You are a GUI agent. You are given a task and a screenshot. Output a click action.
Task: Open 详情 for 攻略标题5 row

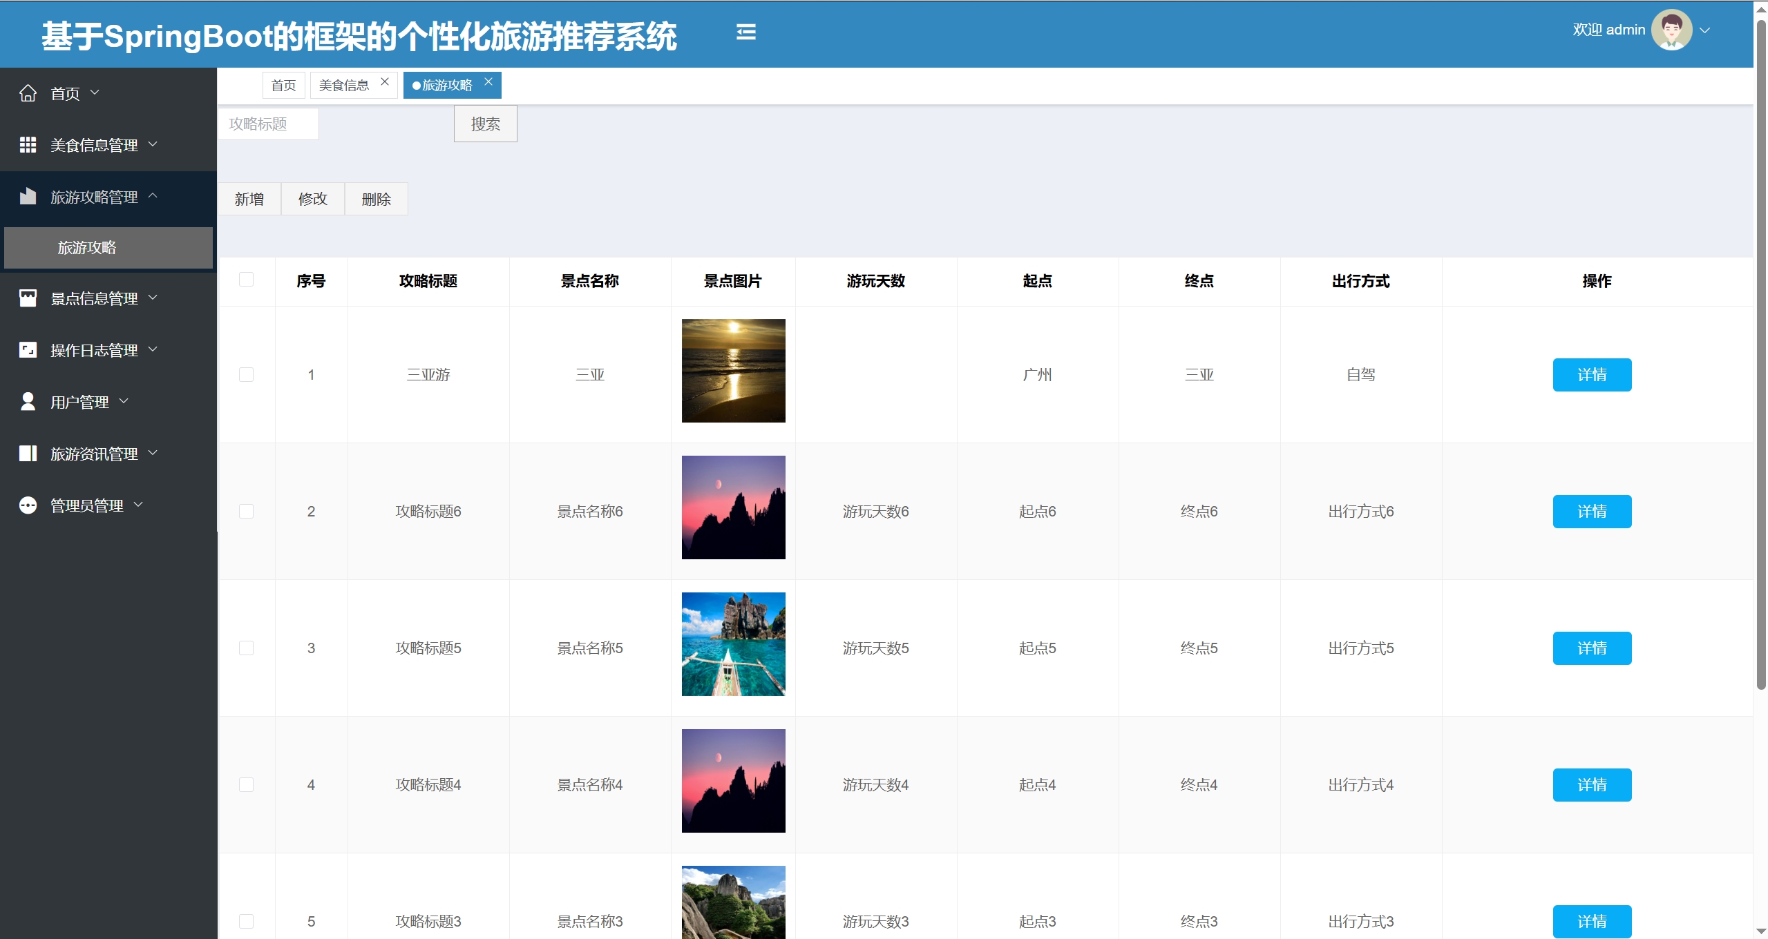1592,648
